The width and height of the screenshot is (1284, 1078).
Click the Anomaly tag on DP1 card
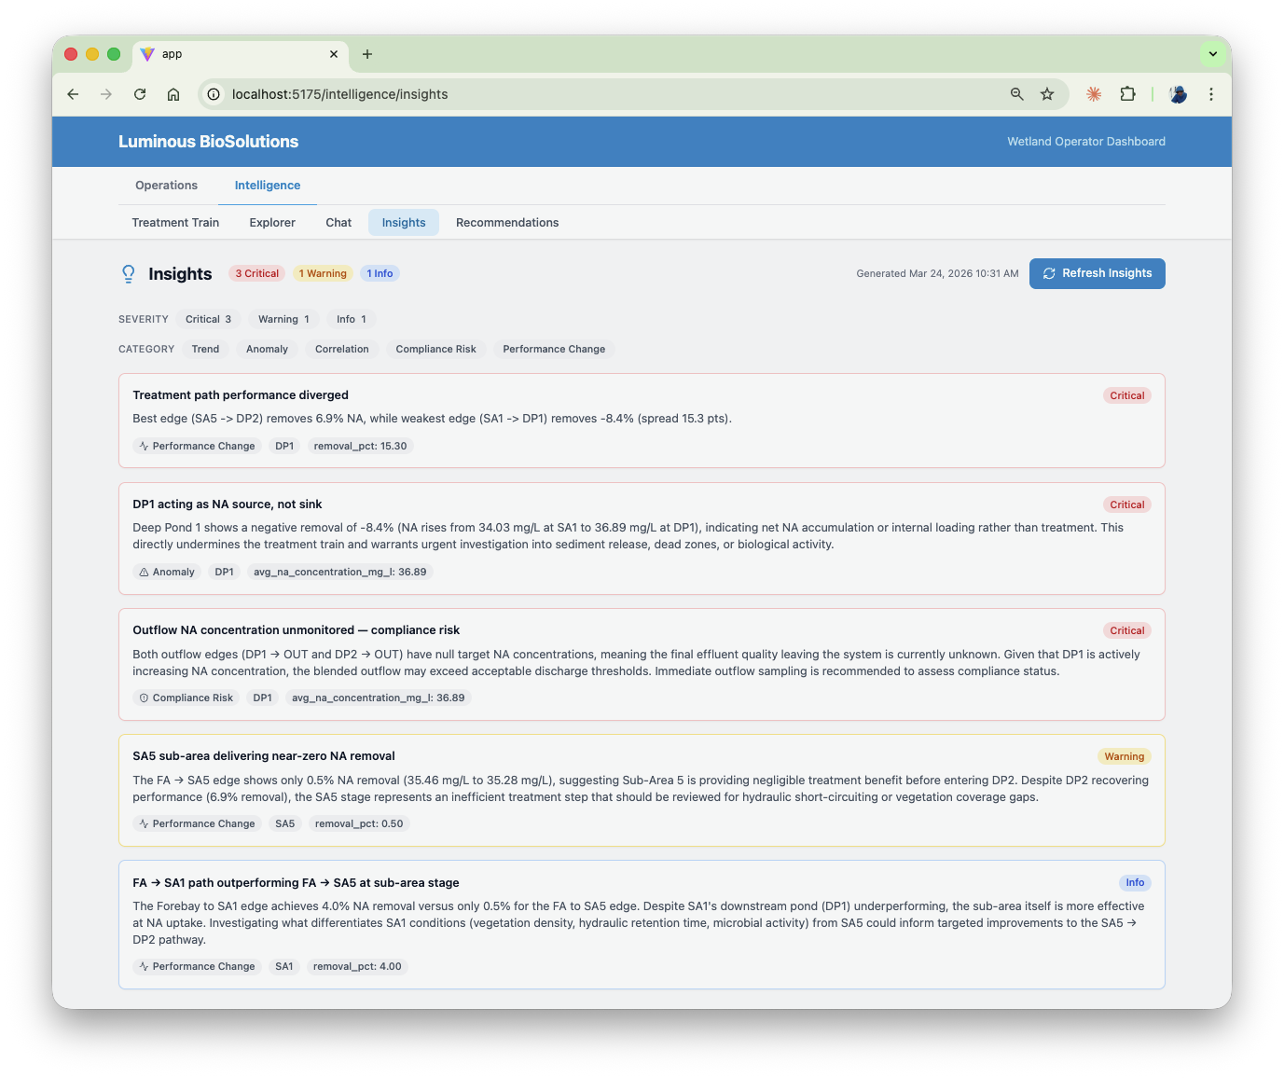(x=167, y=572)
